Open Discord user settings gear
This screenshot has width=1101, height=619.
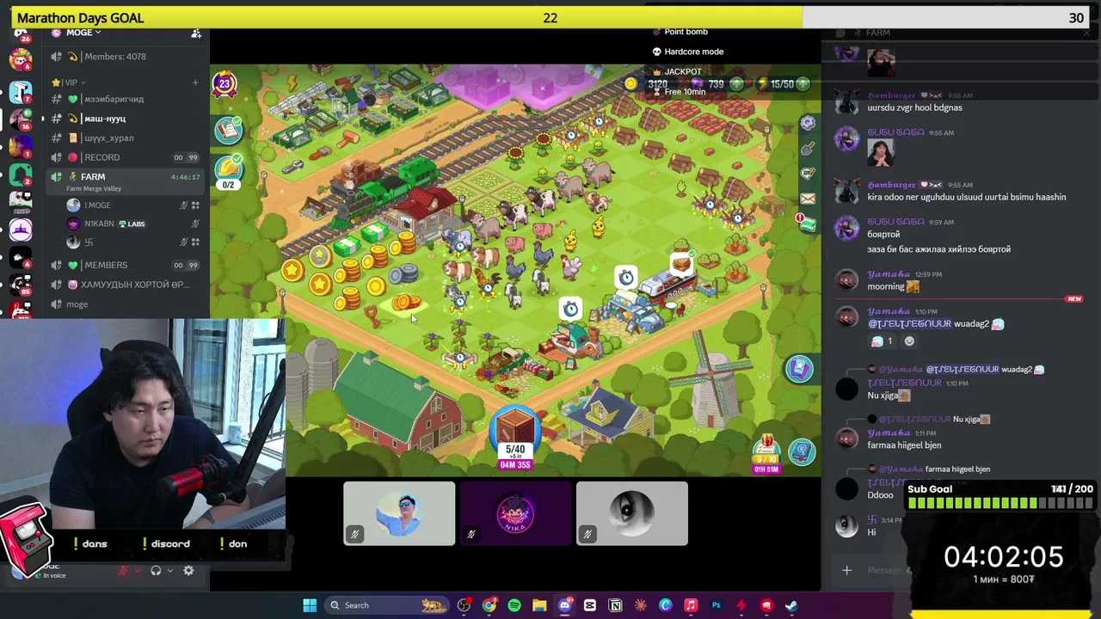coord(188,571)
